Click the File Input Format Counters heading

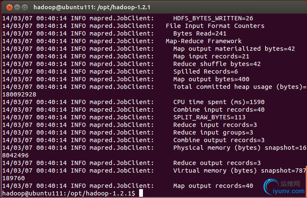pyautogui.click(x=215, y=26)
